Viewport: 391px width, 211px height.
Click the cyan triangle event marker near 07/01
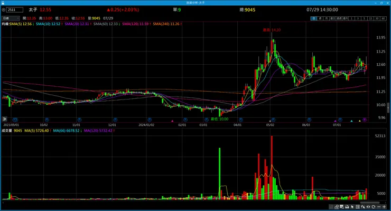351,121
